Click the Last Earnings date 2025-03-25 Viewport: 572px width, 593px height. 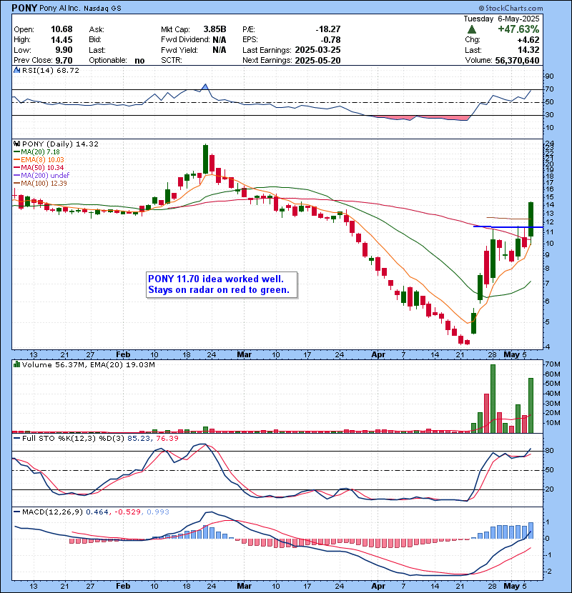click(x=317, y=50)
